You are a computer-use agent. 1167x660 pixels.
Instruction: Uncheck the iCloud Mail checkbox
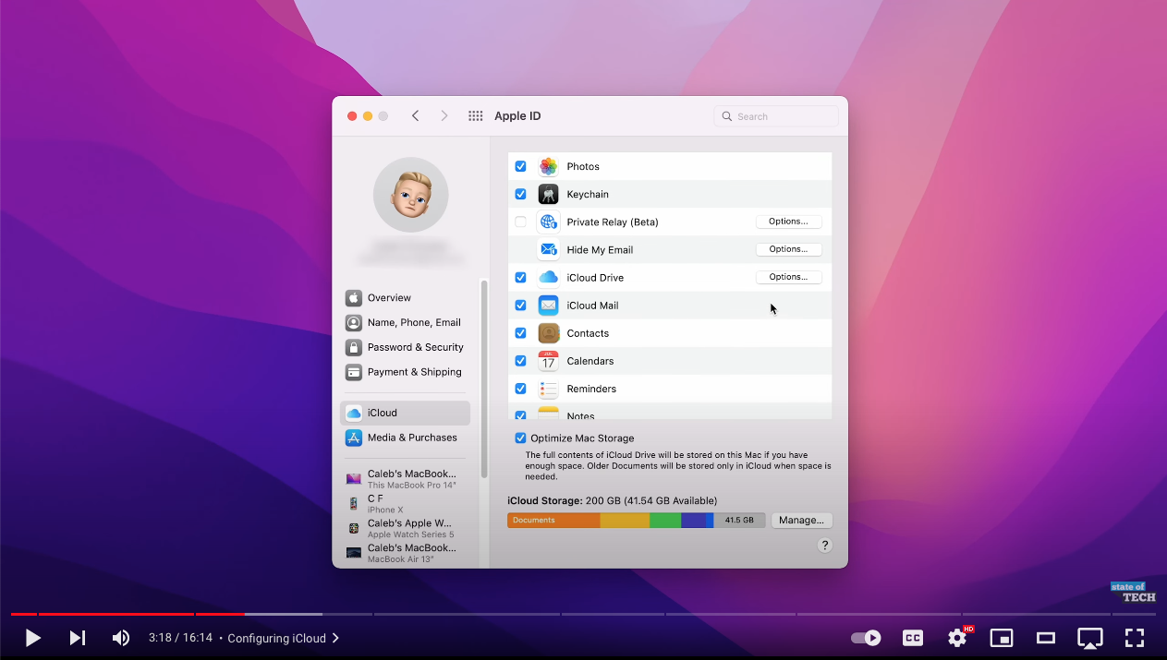pyautogui.click(x=520, y=305)
